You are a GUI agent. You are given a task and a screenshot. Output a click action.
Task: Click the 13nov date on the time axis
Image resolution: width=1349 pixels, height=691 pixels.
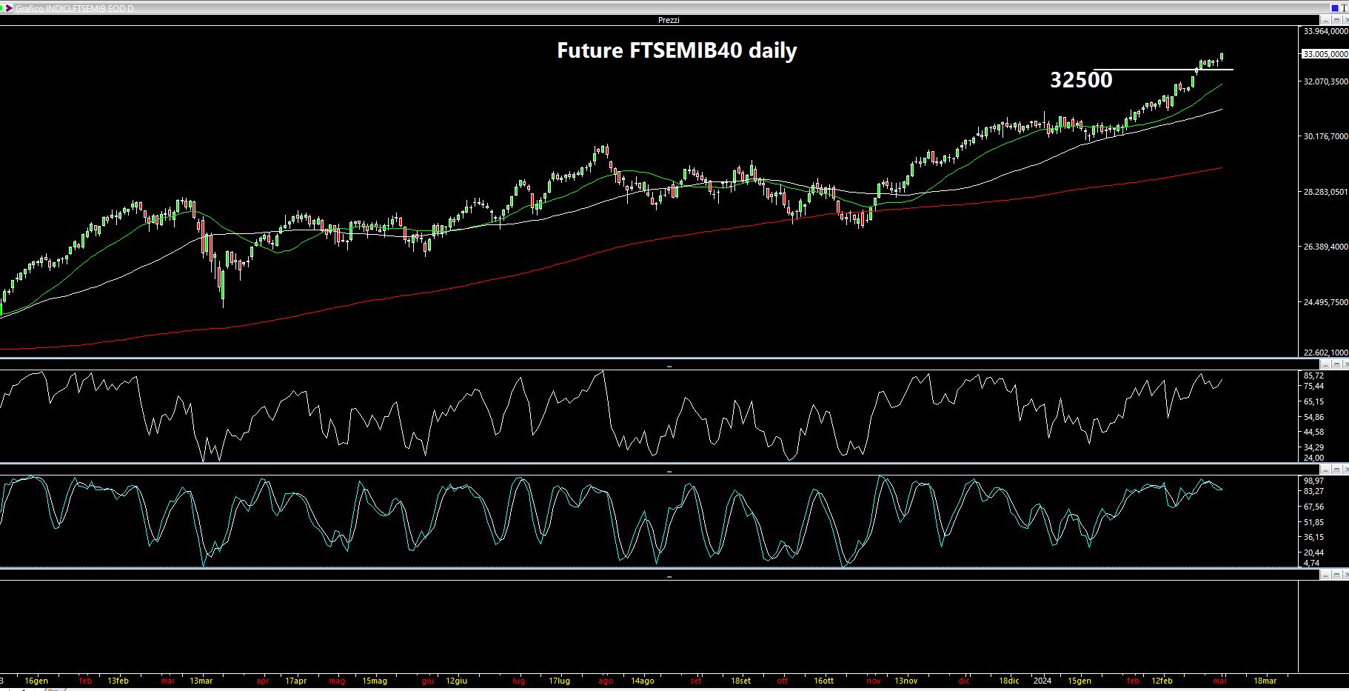pyautogui.click(x=906, y=681)
